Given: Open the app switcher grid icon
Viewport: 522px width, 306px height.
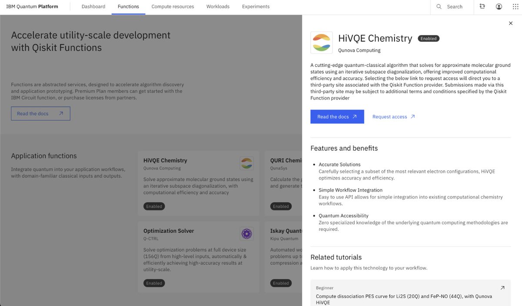Looking at the screenshot, I should (515, 7).
